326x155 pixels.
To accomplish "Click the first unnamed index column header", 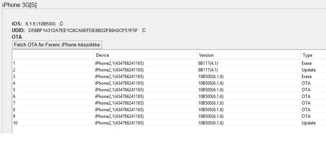I will pos(53,55).
